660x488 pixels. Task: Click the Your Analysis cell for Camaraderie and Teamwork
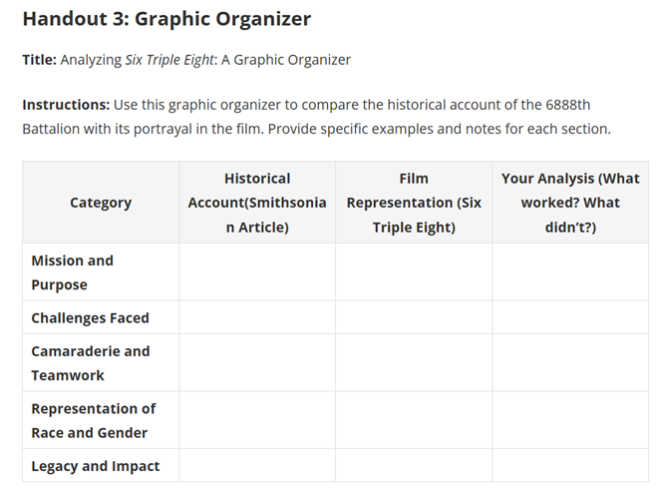(x=570, y=363)
